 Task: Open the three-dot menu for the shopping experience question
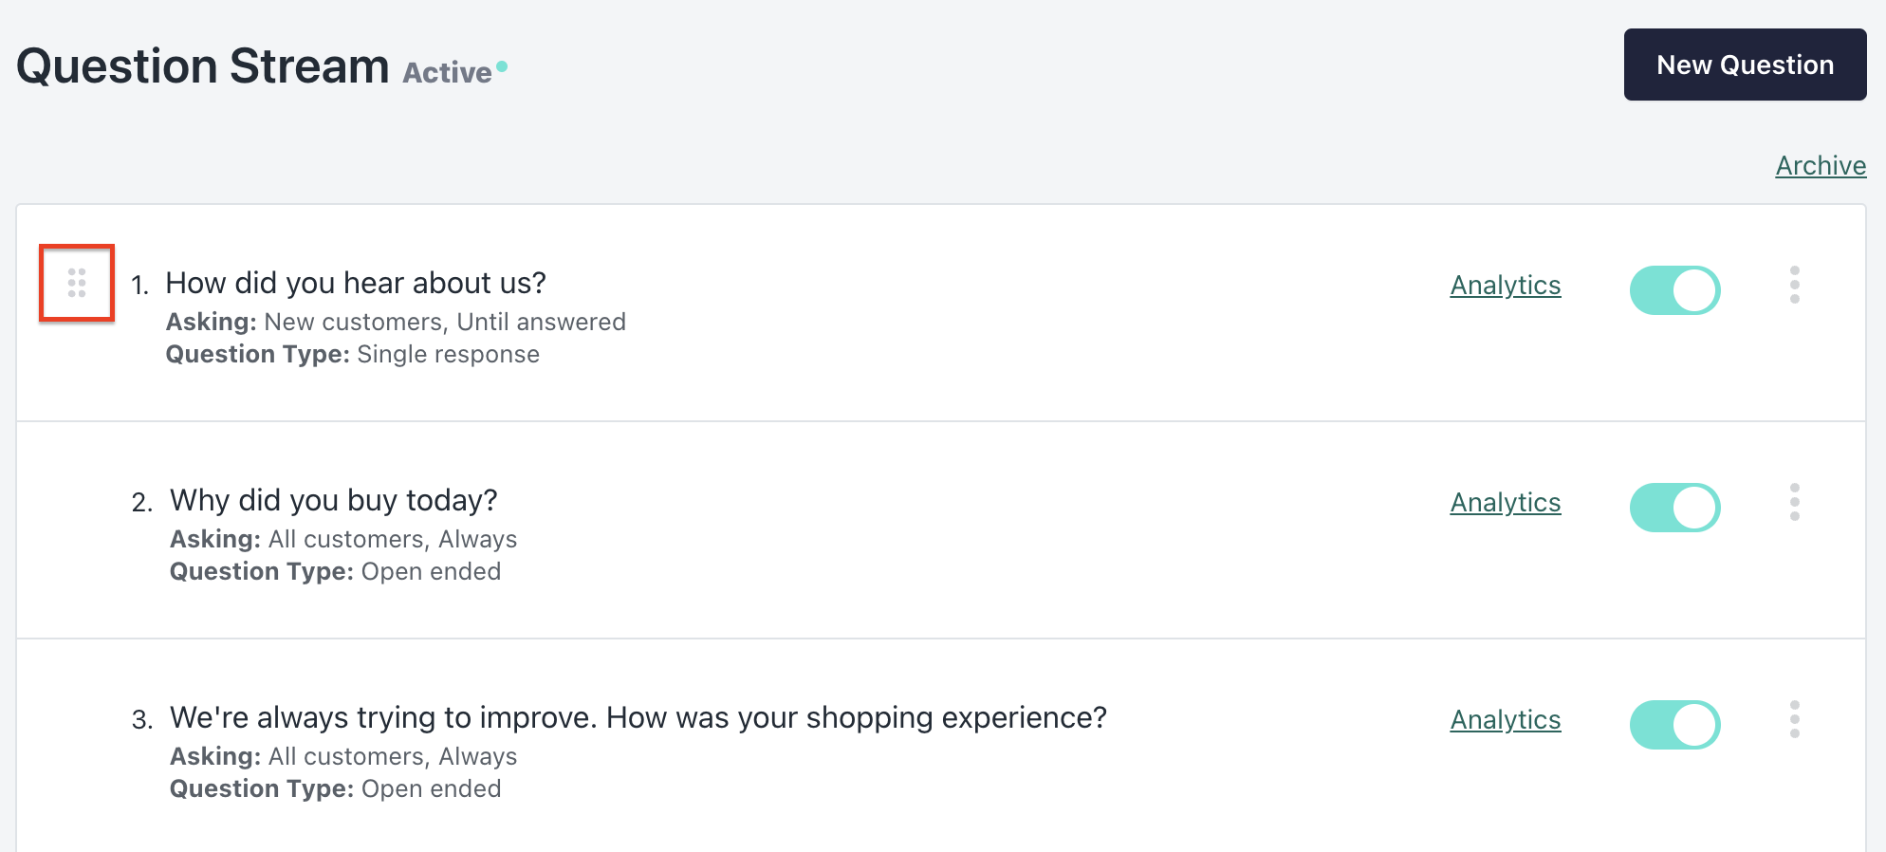(x=1794, y=719)
